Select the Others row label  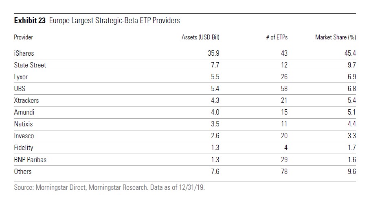pyautogui.click(x=22, y=171)
